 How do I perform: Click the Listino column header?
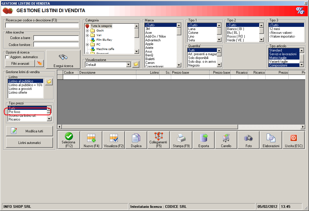[x=148, y=73]
